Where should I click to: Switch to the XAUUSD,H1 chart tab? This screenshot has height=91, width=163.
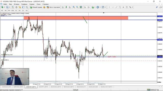[x=81, y=87]
